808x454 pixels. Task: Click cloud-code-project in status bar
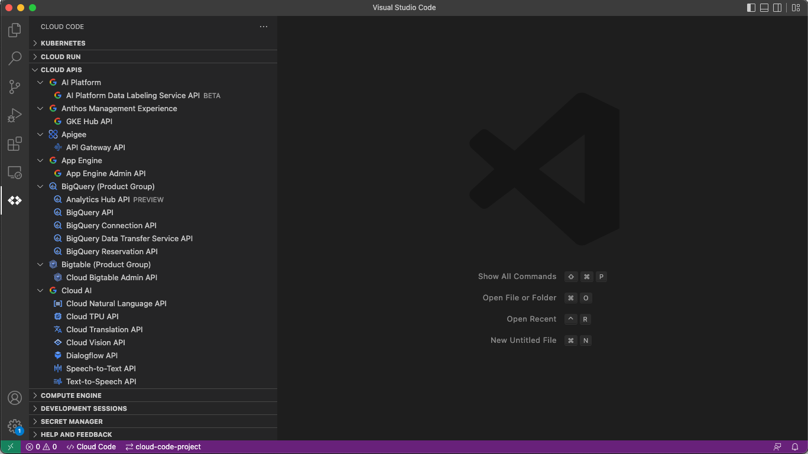pyautogui.click(x=163, y=447)
